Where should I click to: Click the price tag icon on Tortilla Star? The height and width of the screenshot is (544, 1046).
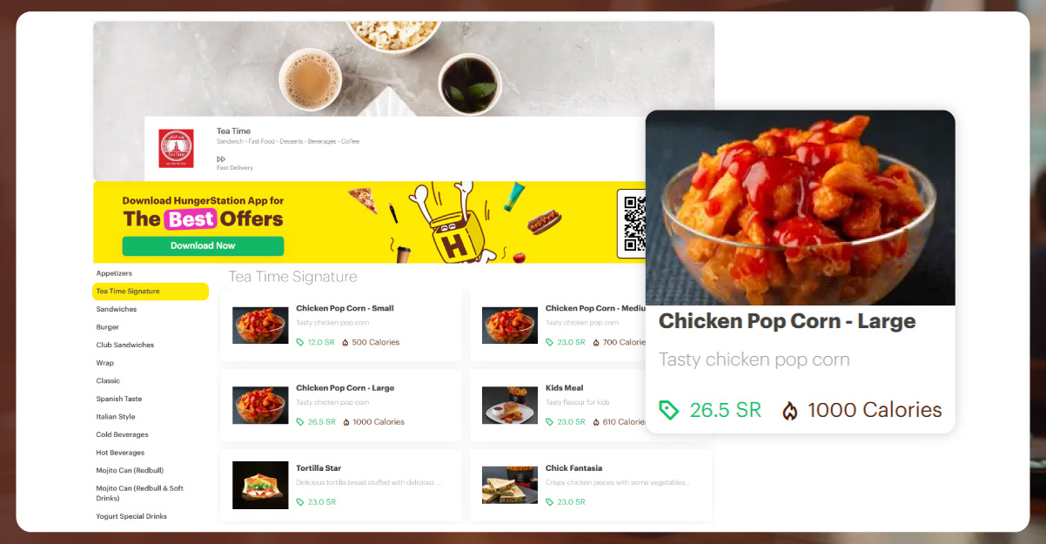point(300,502)
